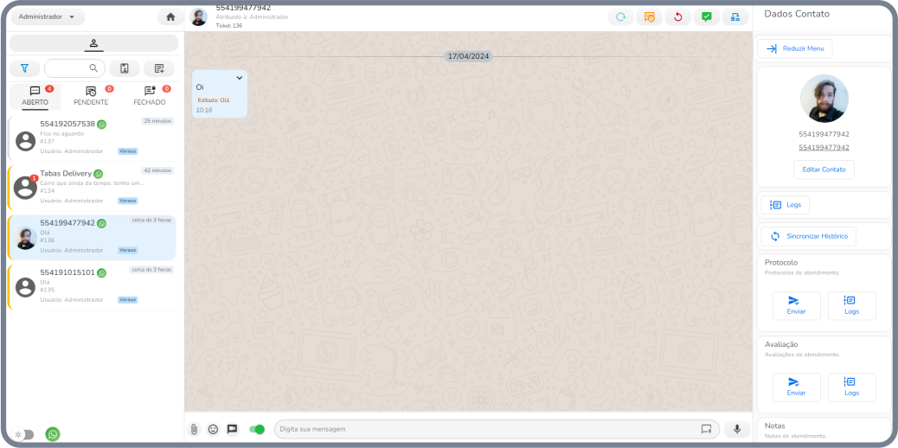Open the Administrador user dropdown
Screen dimensions: 898x448
(47, 17)
